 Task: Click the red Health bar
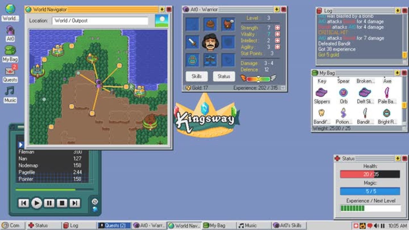pos(370,174)
